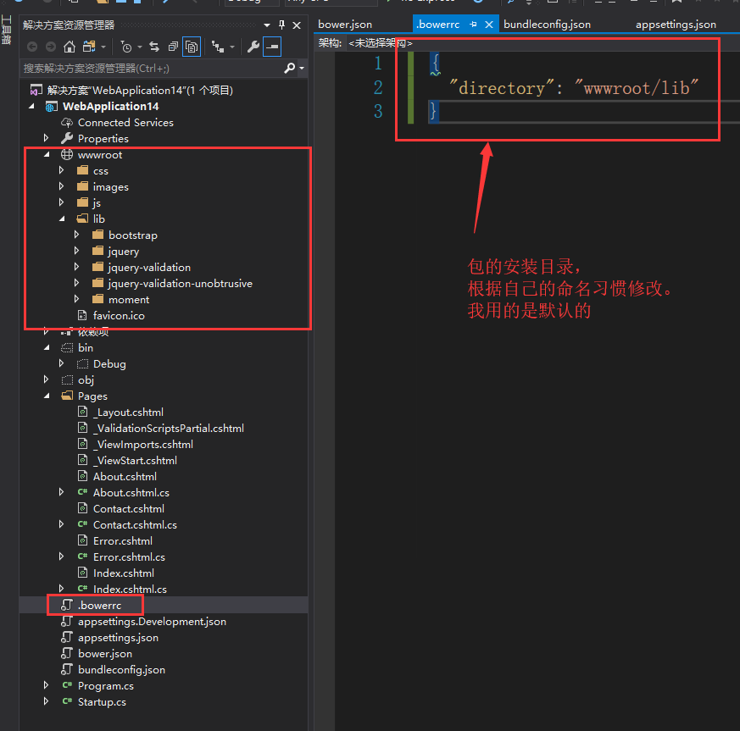
Task: Click Sync with Active Document arrows icon
Action: (x=154, y=47)
